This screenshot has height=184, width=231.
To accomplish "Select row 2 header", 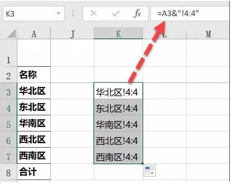I will coord(8,75).
